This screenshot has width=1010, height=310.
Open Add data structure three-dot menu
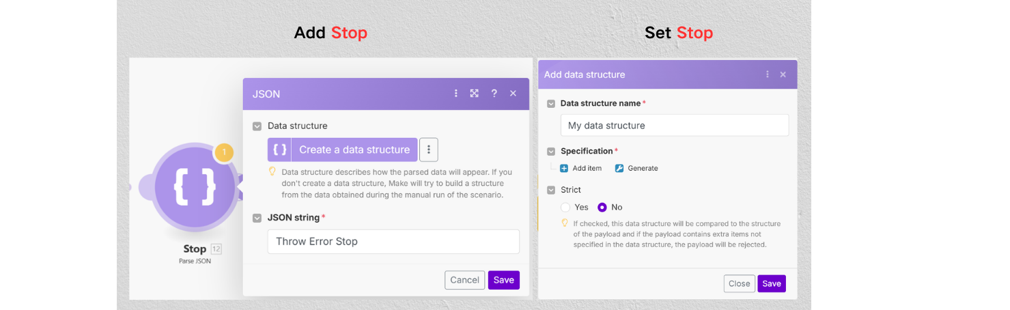point(768,74)
